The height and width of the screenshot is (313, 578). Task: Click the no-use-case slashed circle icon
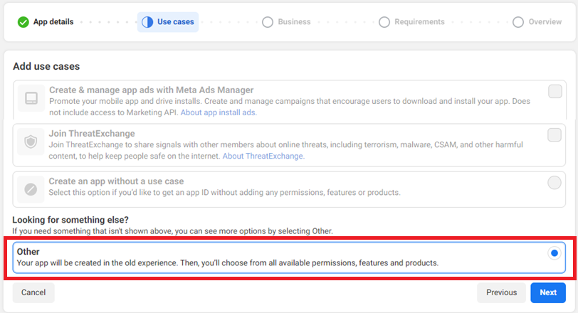(x=31, y=189)
